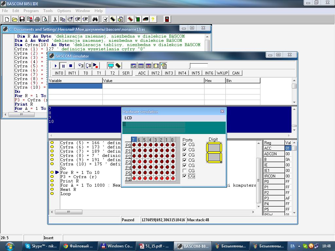
Task: Open the Window menu
Action: (x=82, y=11)
